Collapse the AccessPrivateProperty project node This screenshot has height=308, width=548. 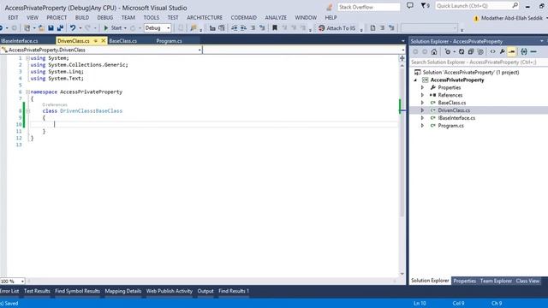click(x=415, y=80)
